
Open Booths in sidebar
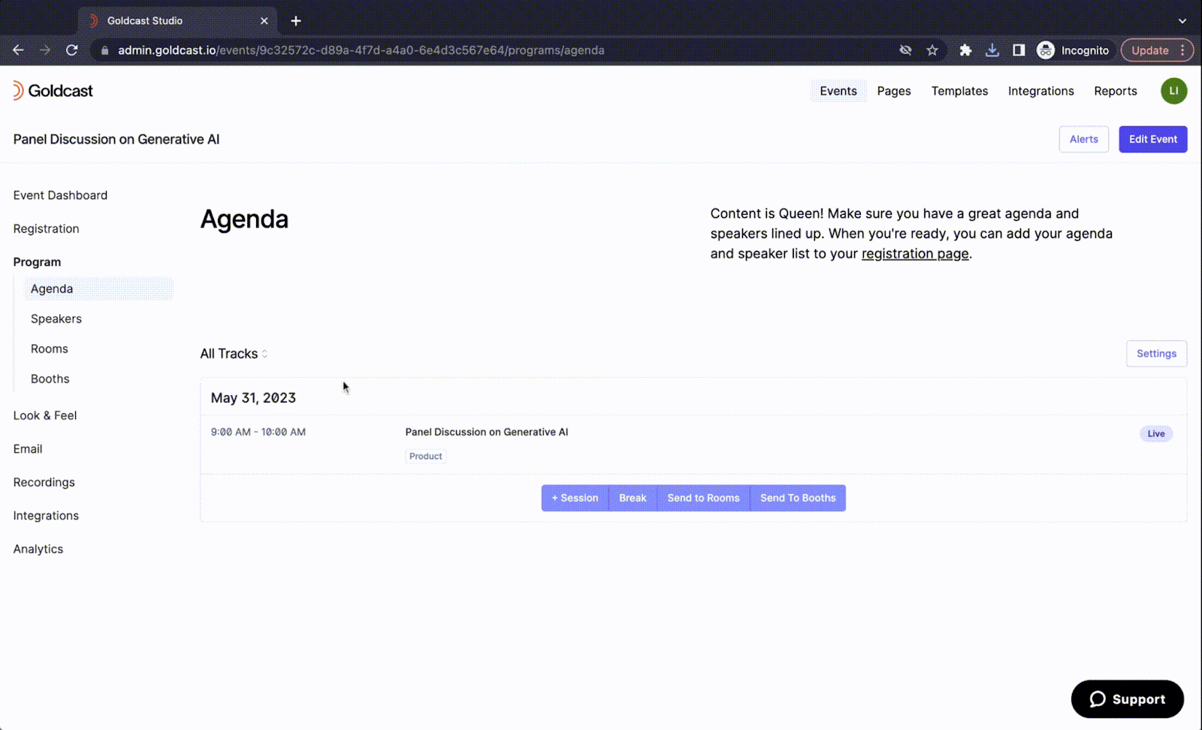(x=50, y=379)
